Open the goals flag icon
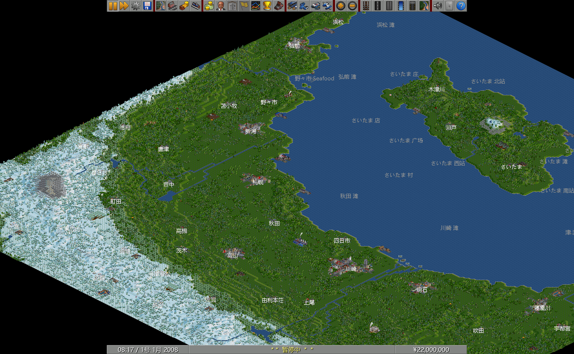Image resolution: width=574 pixels, height=354 pixels. (x=244, y=6)
